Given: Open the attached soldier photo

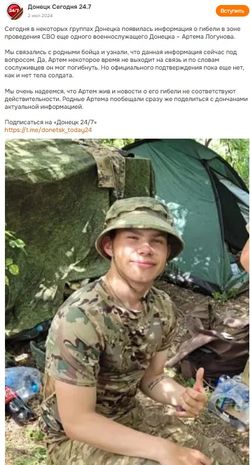Looking at the screenshot, I should 127,302.
